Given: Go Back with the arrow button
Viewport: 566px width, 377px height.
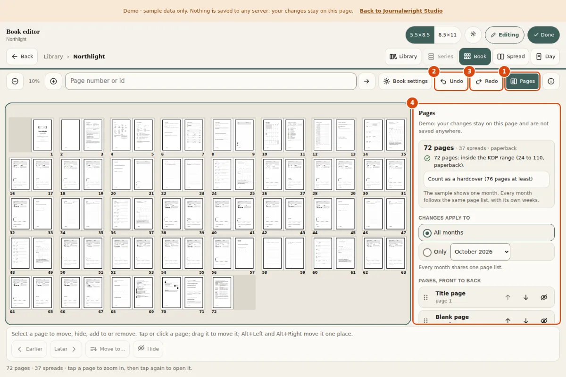Looking at the screenshot, I should (22, 57).
